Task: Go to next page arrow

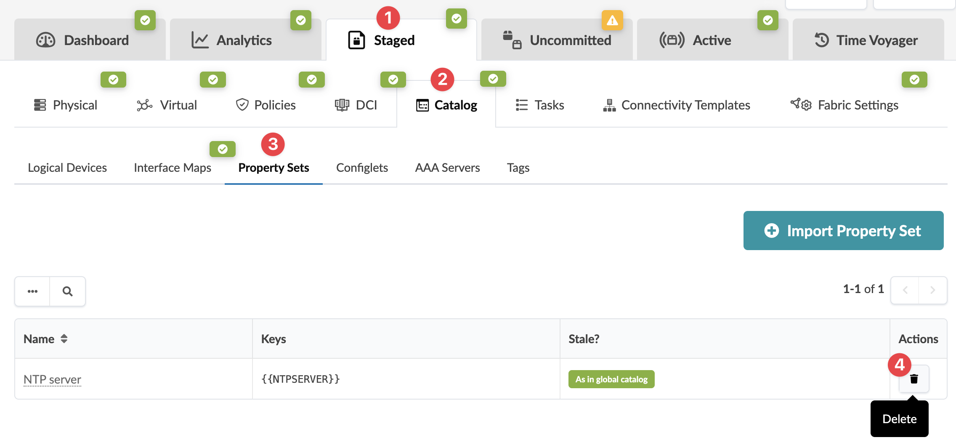Action: 932,290
